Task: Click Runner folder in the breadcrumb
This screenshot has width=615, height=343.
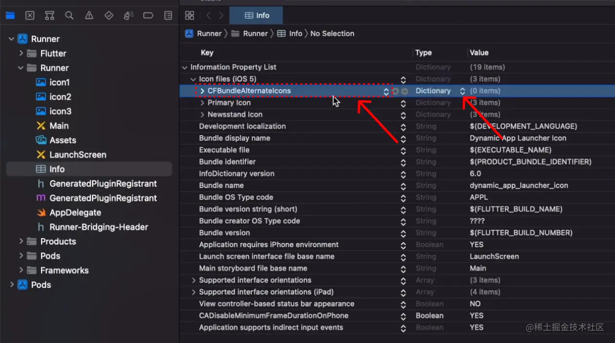Action: (250, 34)
